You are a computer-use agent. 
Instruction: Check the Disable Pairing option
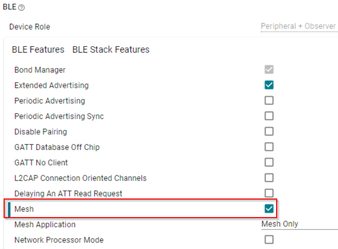[x=269, y=131]
